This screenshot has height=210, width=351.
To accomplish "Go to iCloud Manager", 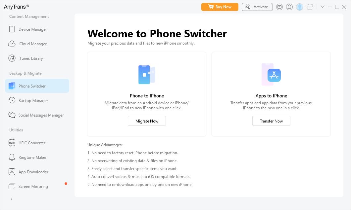I will [x=37, y=44].
